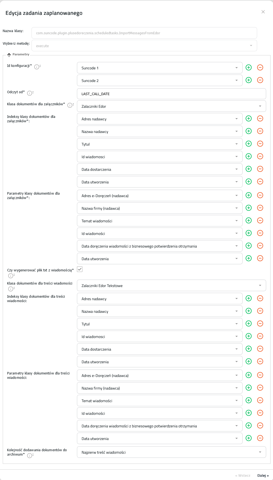
Task: Open Zalaczniki Edor document class dropdown
Action: tap(171, 106)
